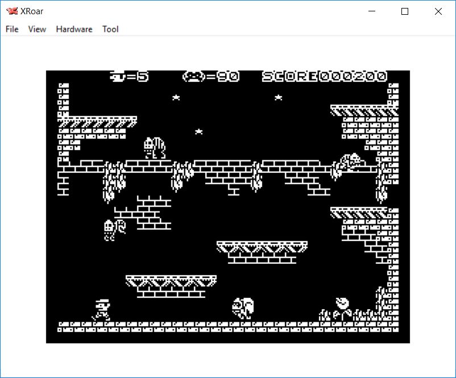The height and width of the screenshot is (378, 456).
Task: Click the top-right star
Action: tap(279, 98)
